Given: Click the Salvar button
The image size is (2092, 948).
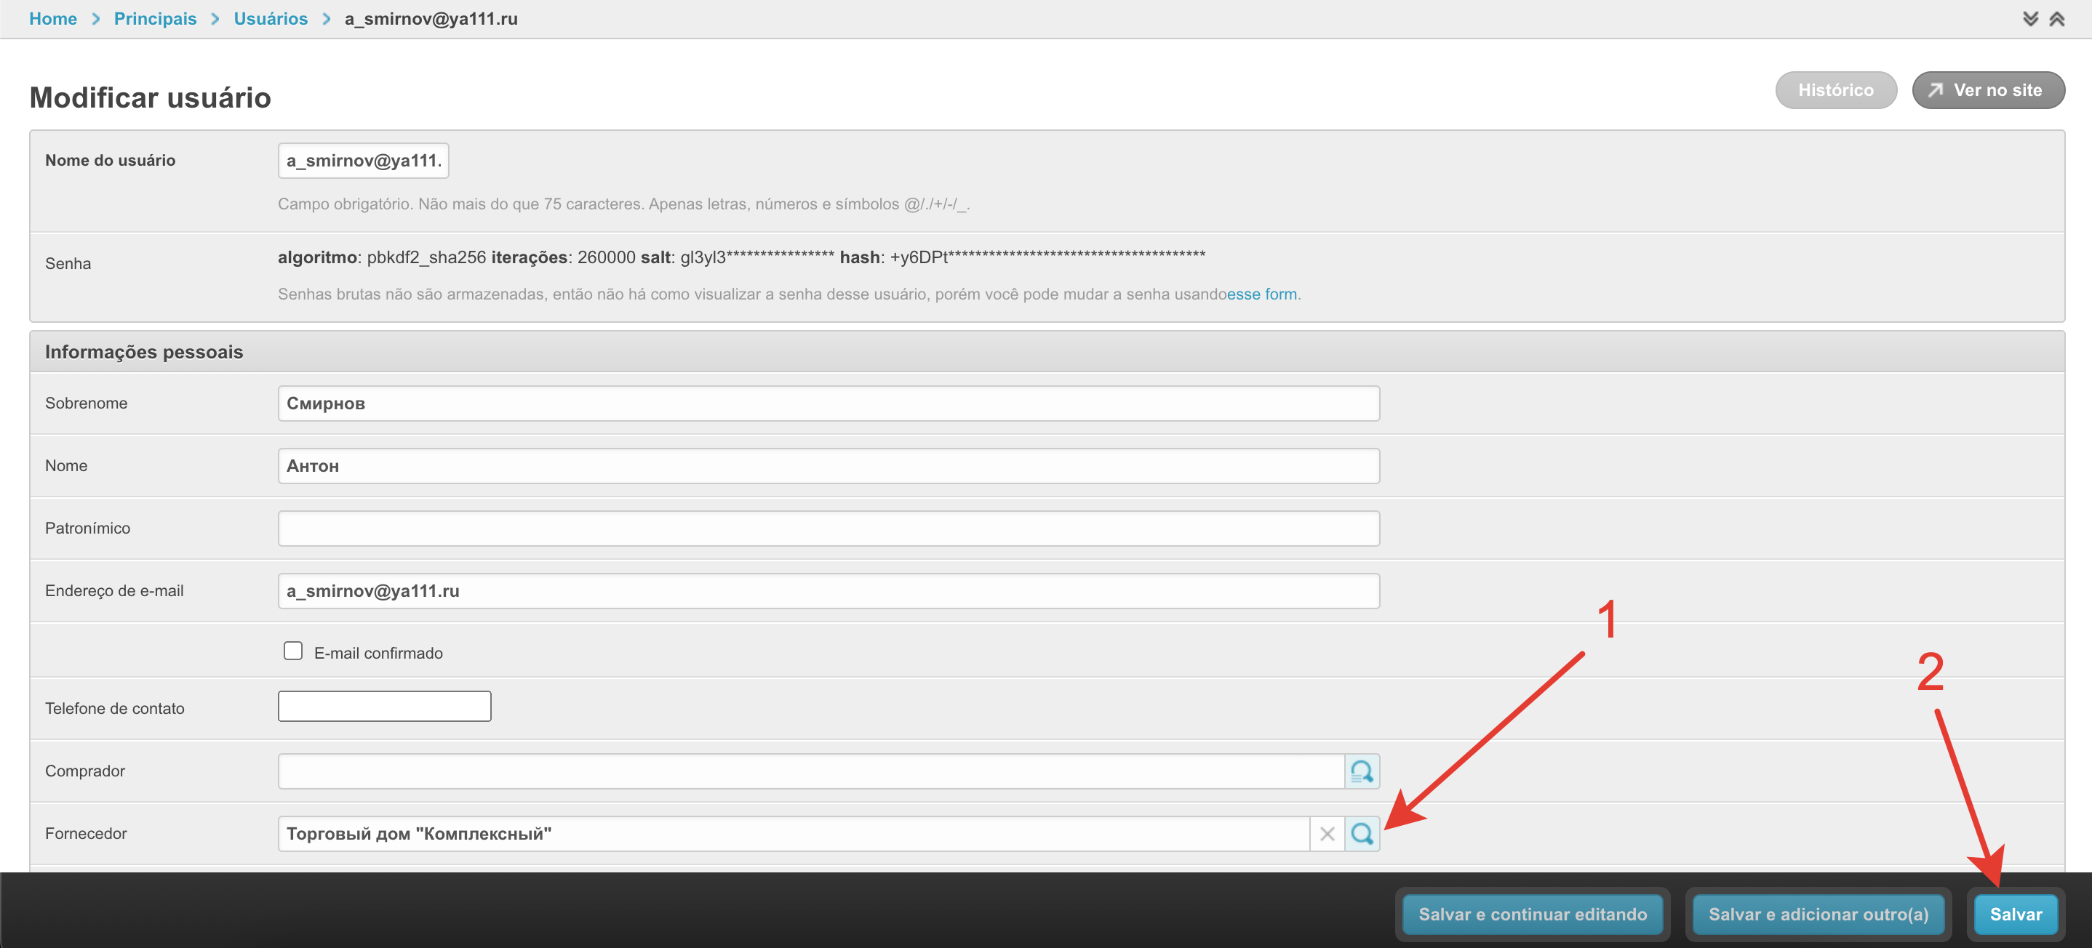Looking at the screenshot, I should point(2015,914).
